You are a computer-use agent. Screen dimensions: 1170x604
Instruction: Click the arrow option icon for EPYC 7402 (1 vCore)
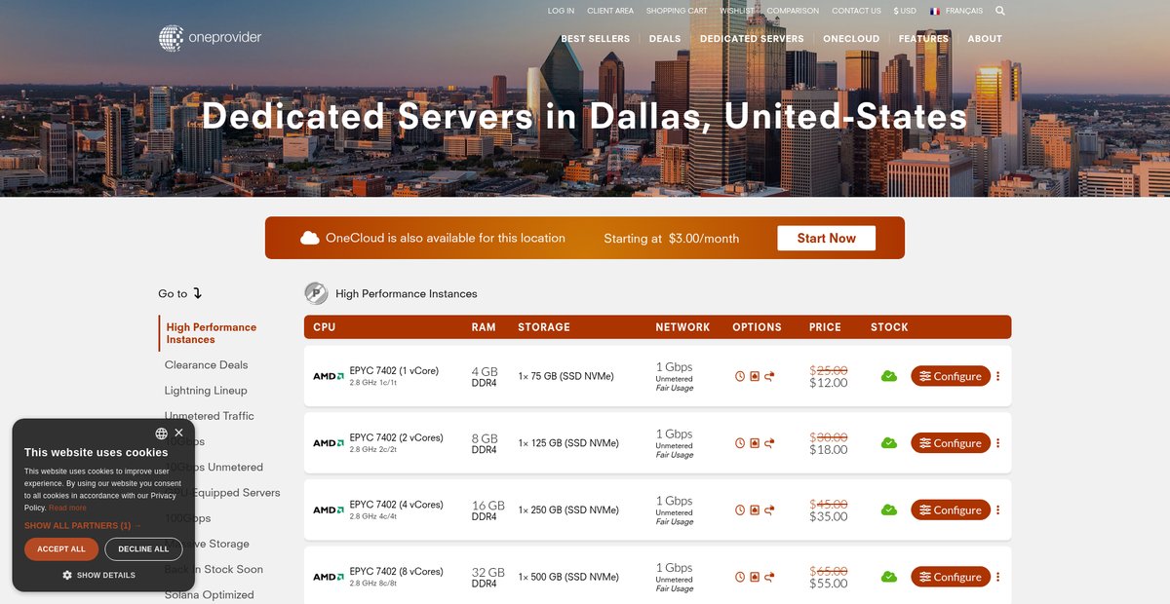pos(769,376)
